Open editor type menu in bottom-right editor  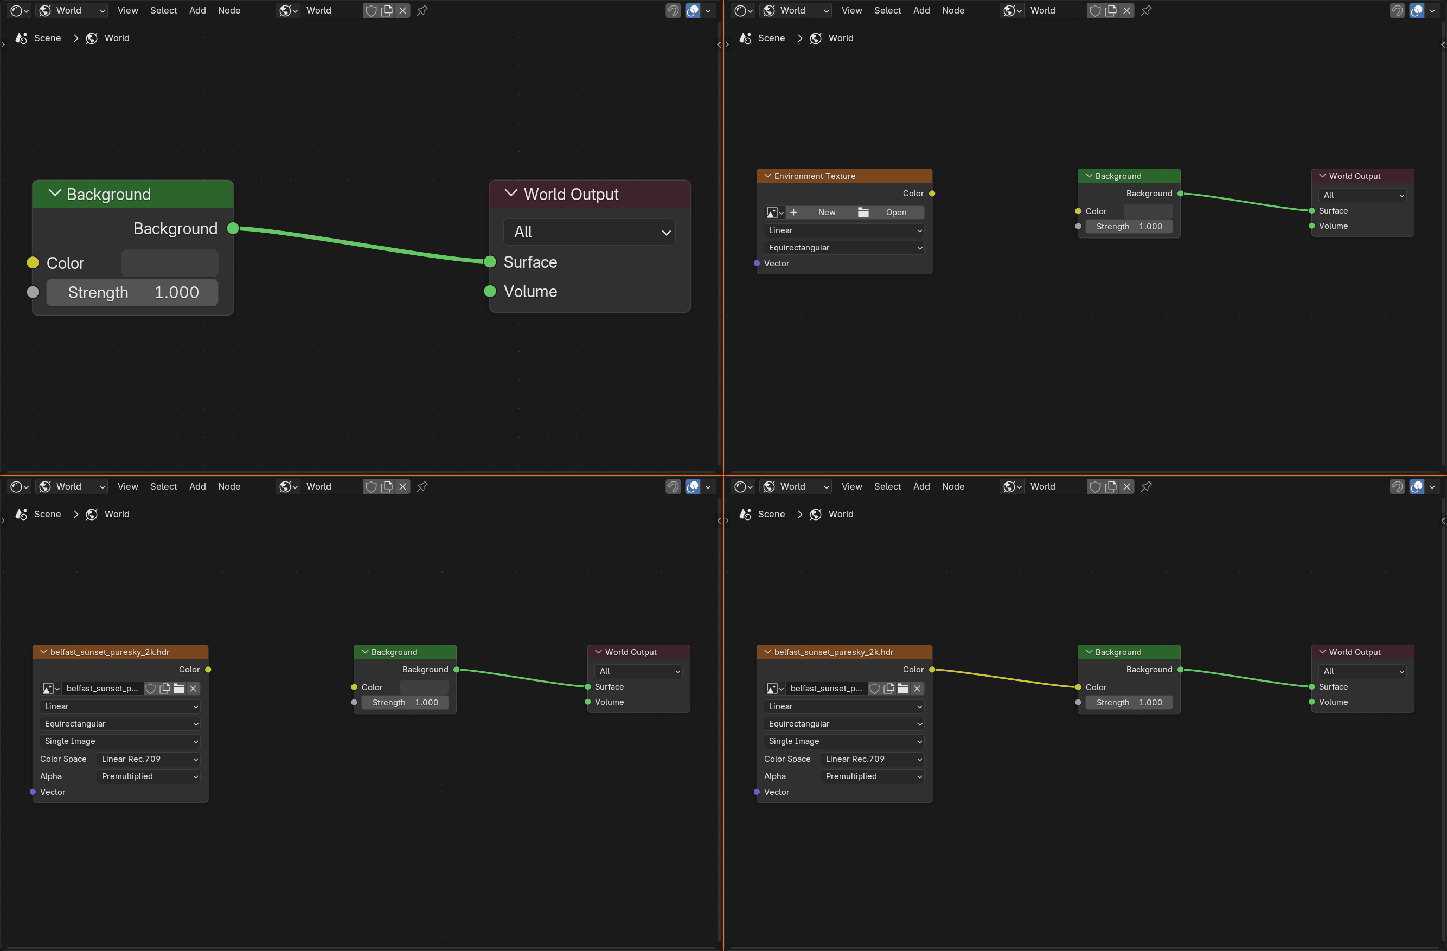coord(743,486)
